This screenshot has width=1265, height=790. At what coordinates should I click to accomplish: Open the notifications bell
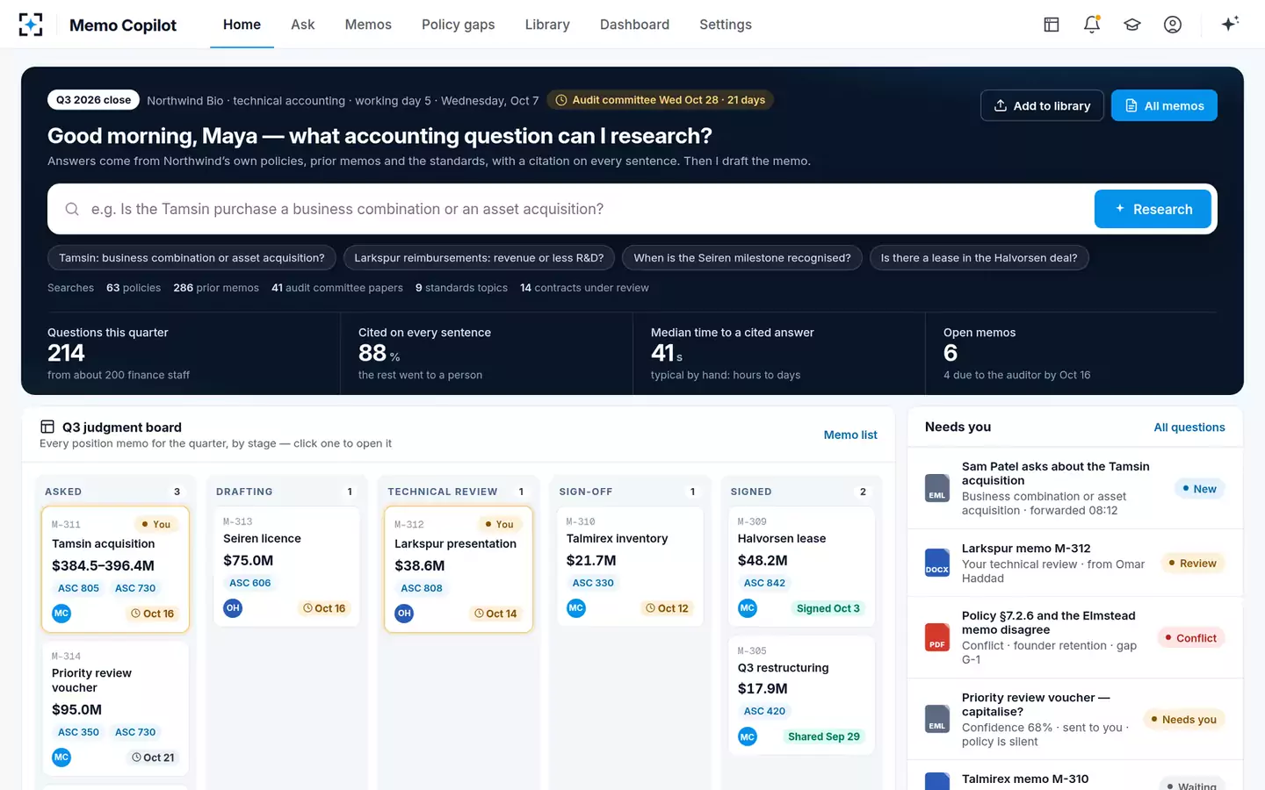1092,25
